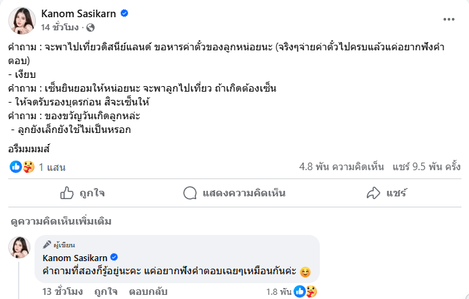This screenshot has height=299, width=469.
Task: Click the like reaction emoji under the post
Action: click(17, 166)
